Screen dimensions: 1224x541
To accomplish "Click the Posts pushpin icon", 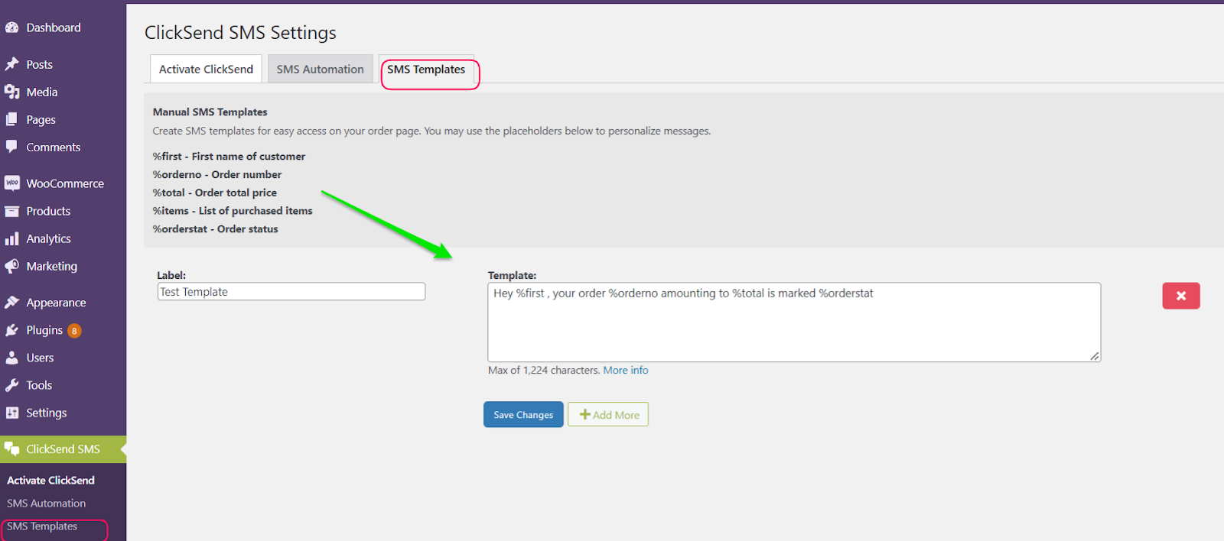I will (x=11, y=64).
